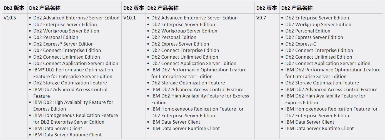Click Db2 Connect Application Server Edition under V10.1
This screenshot has width=385, height=140.
(194, 63)
